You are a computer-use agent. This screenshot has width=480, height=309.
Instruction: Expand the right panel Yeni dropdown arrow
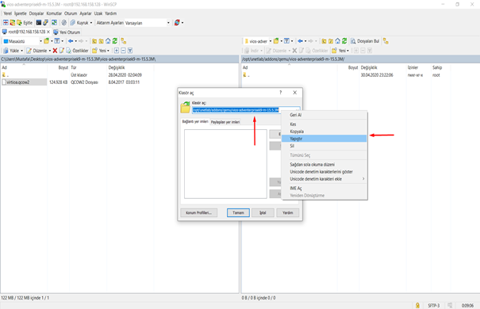(348, 51)
